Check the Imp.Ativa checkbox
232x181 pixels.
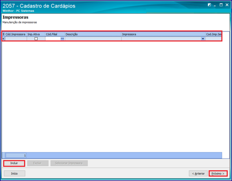tap(36, 39)
